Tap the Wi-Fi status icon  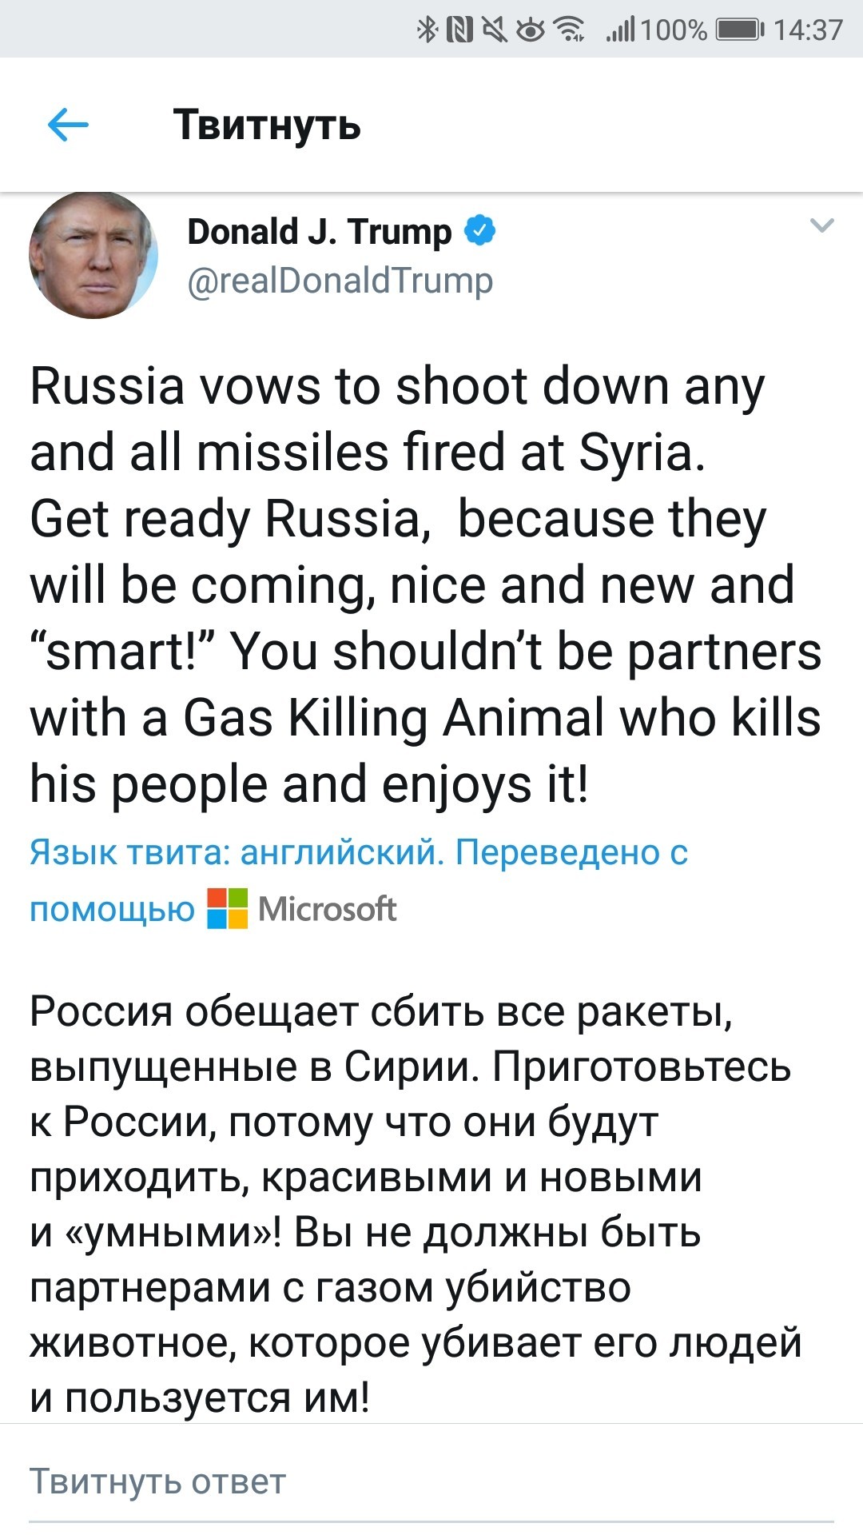tap(569, 30)
